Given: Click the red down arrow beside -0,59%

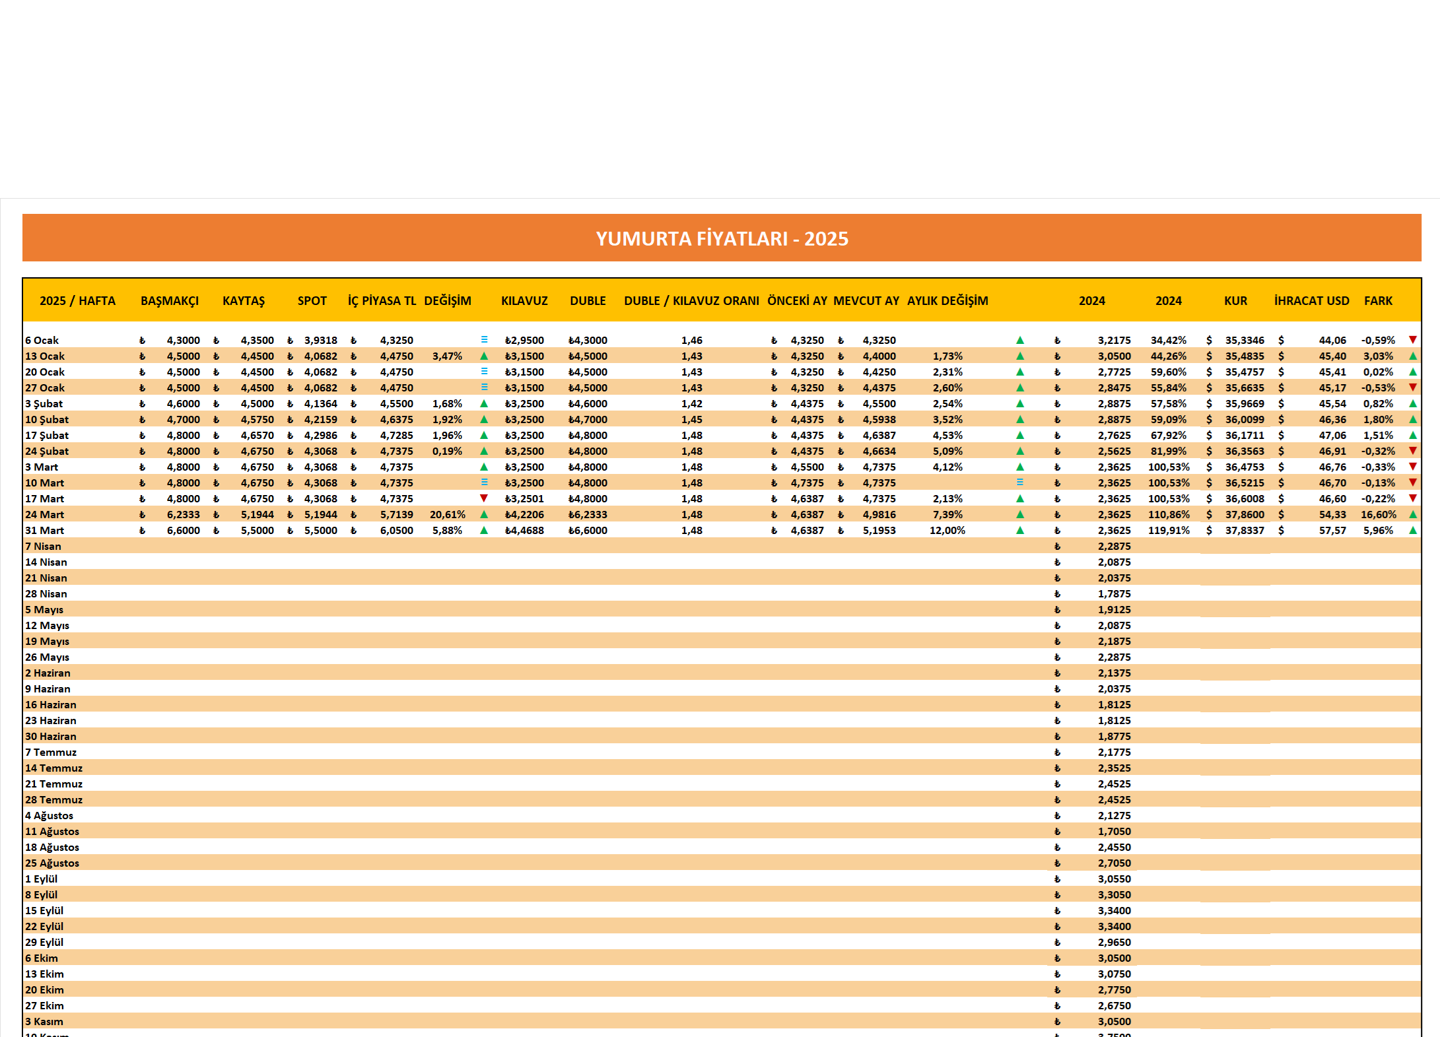Looking at the screenshot, I should point(1412,340).
